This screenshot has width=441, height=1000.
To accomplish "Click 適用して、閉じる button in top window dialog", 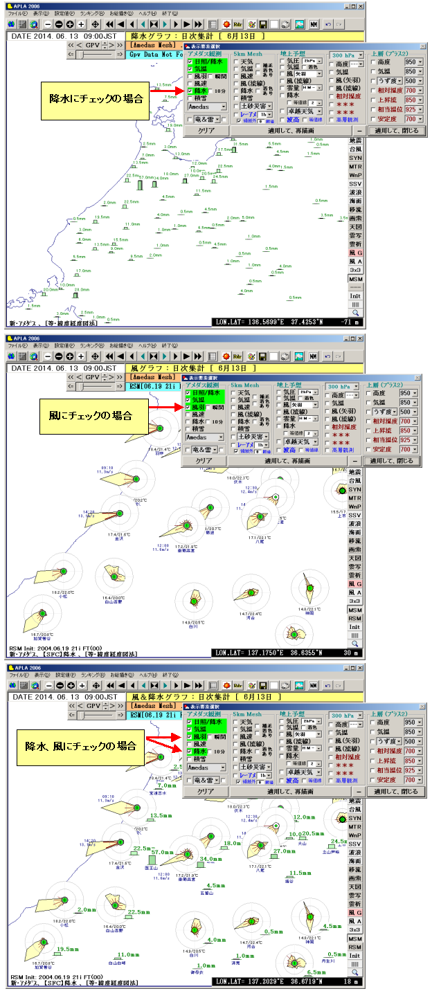I will click(396, 131).
